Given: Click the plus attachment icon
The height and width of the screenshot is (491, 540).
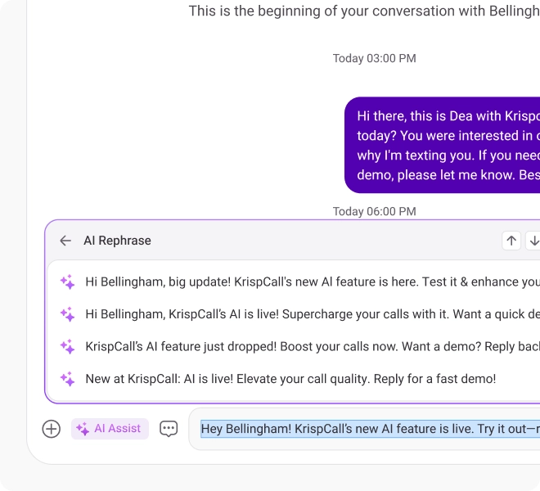Looking at the screenshot, I should (x=52, y=429).
